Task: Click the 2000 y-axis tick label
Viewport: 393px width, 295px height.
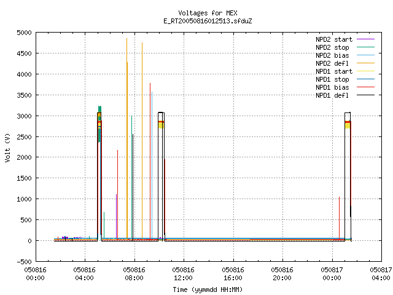Action: (x=24, y=157)
